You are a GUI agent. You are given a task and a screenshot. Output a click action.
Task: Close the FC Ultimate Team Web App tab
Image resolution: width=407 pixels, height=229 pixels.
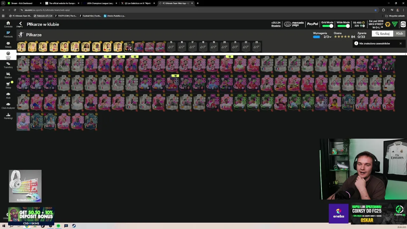[x=192, y=3]
